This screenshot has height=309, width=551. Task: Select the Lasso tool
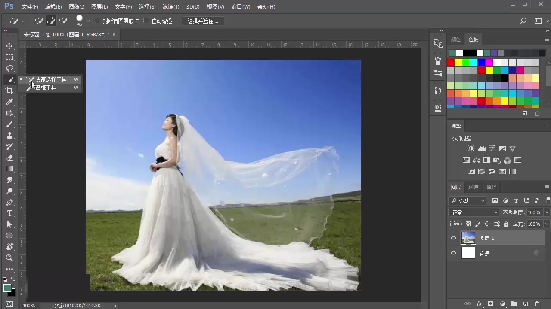coord(9,68)
